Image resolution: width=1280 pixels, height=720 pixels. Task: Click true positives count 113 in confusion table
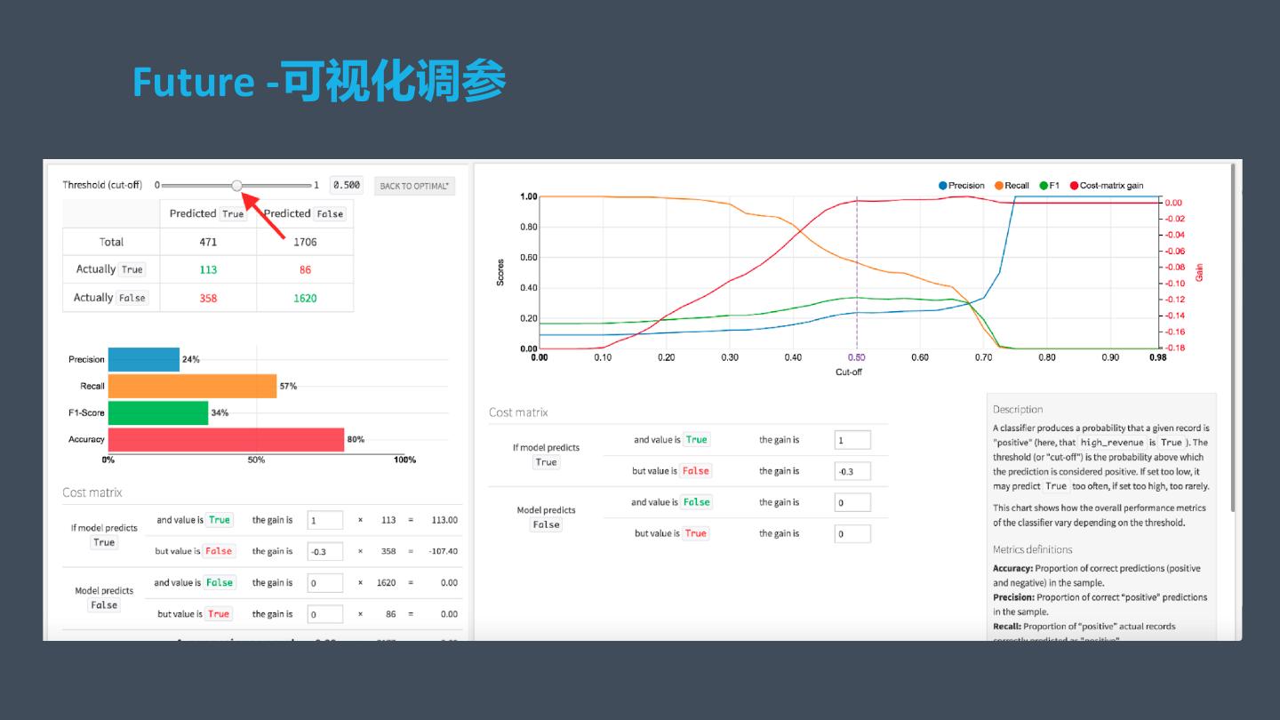208,269
